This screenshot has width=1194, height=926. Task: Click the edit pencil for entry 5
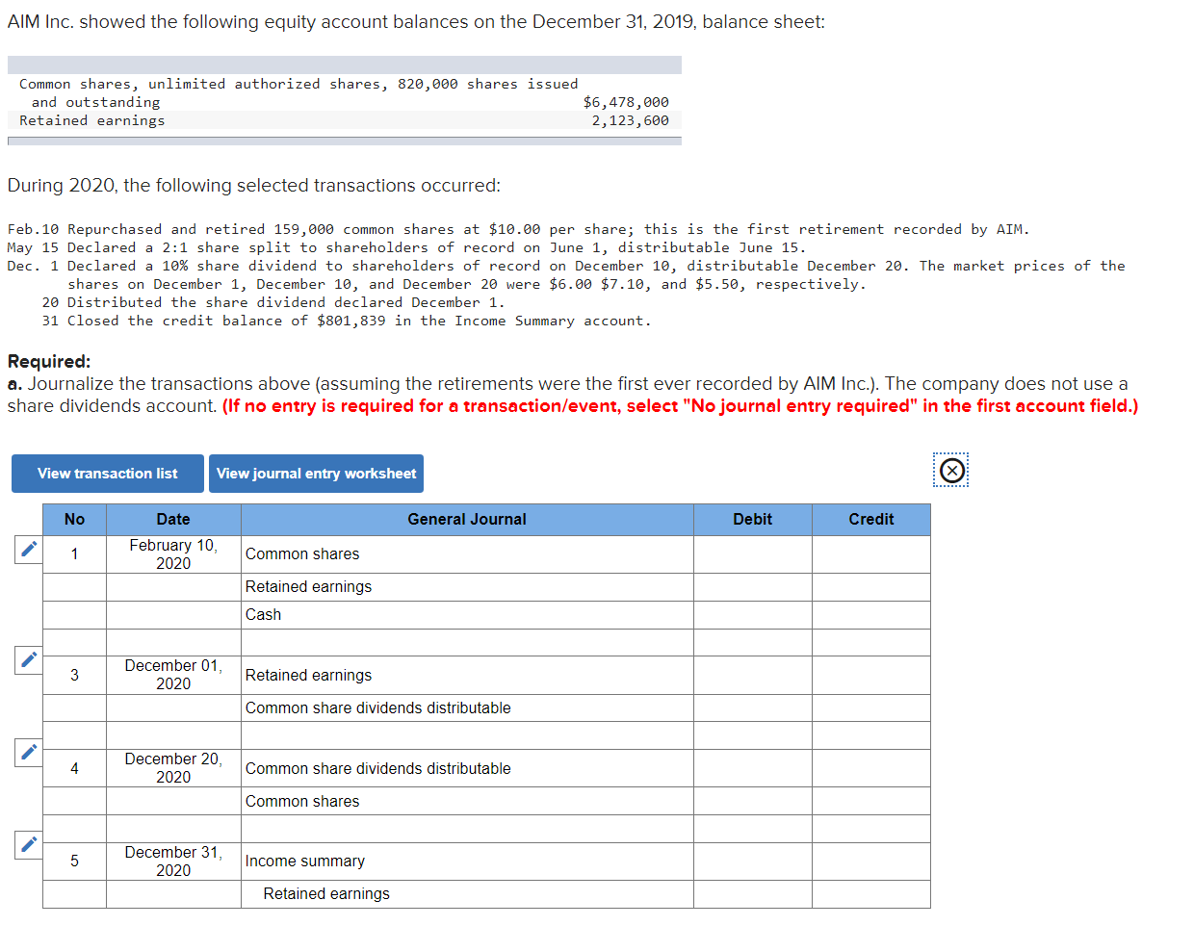coord(29,845)
